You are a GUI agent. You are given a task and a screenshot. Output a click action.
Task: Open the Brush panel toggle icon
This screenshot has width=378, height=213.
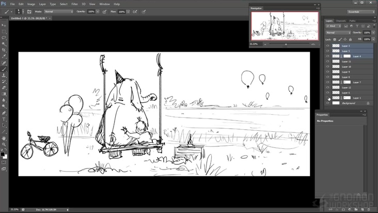tap(29, 11)
